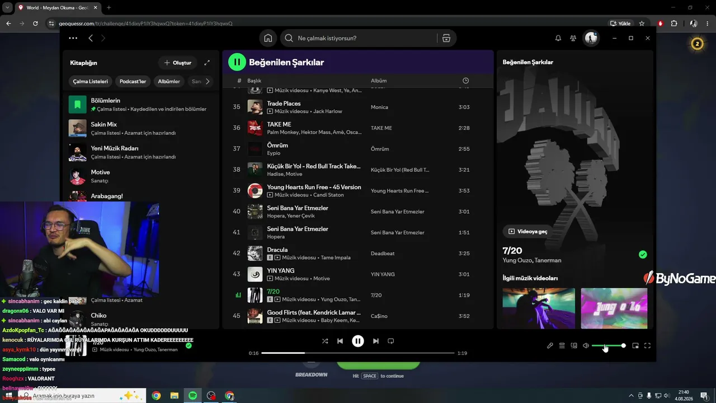The width and height of the screenshot is (716, 403).
Task: Pause Beğenilen Şarkılar with the green button
Action: 237,62
